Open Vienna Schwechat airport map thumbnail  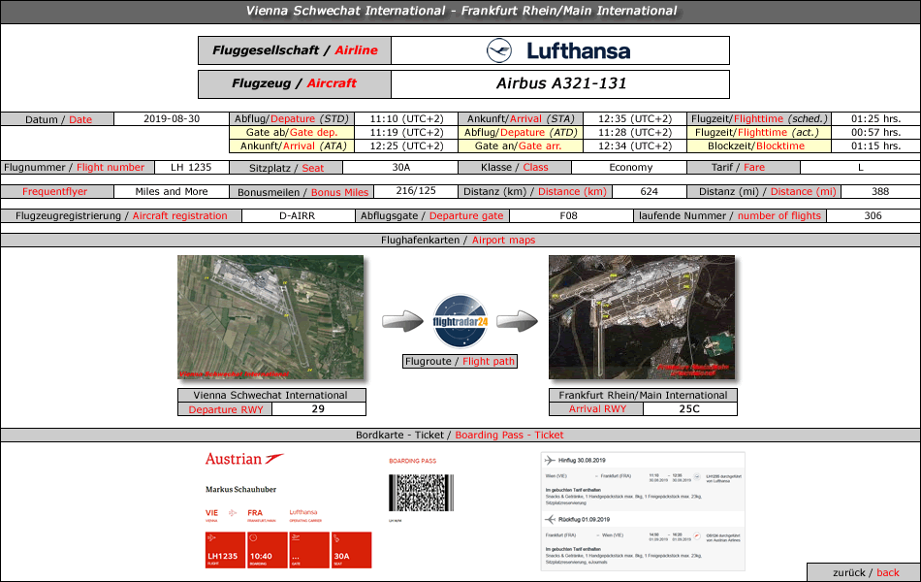(270, 317)
